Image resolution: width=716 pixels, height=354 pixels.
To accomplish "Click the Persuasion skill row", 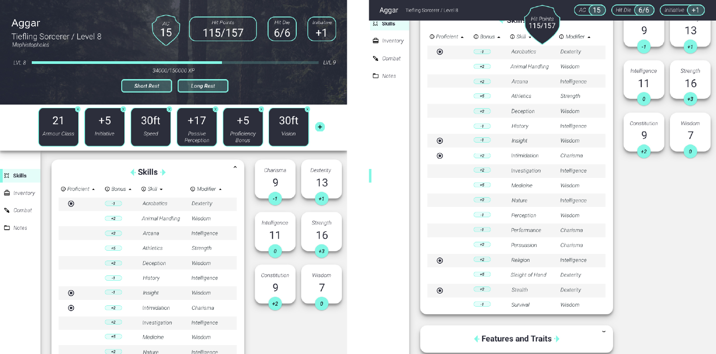I will pos(524,245).
